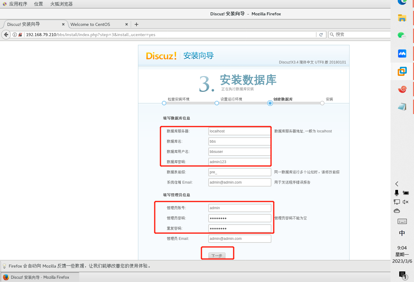Open the 应用程序 menu
414x282 pixels.
pyautogui.click(x=15, y=4)
